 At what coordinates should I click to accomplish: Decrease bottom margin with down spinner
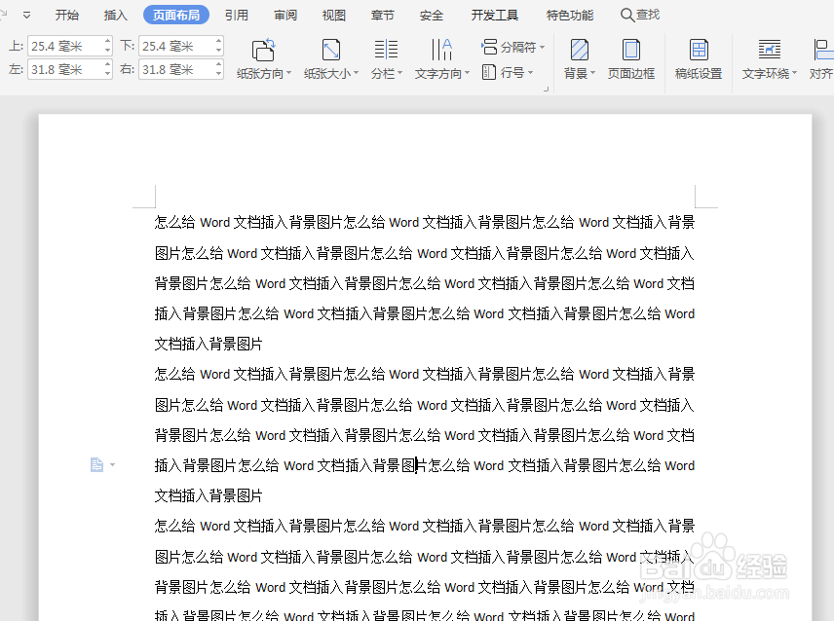(218, 52)
